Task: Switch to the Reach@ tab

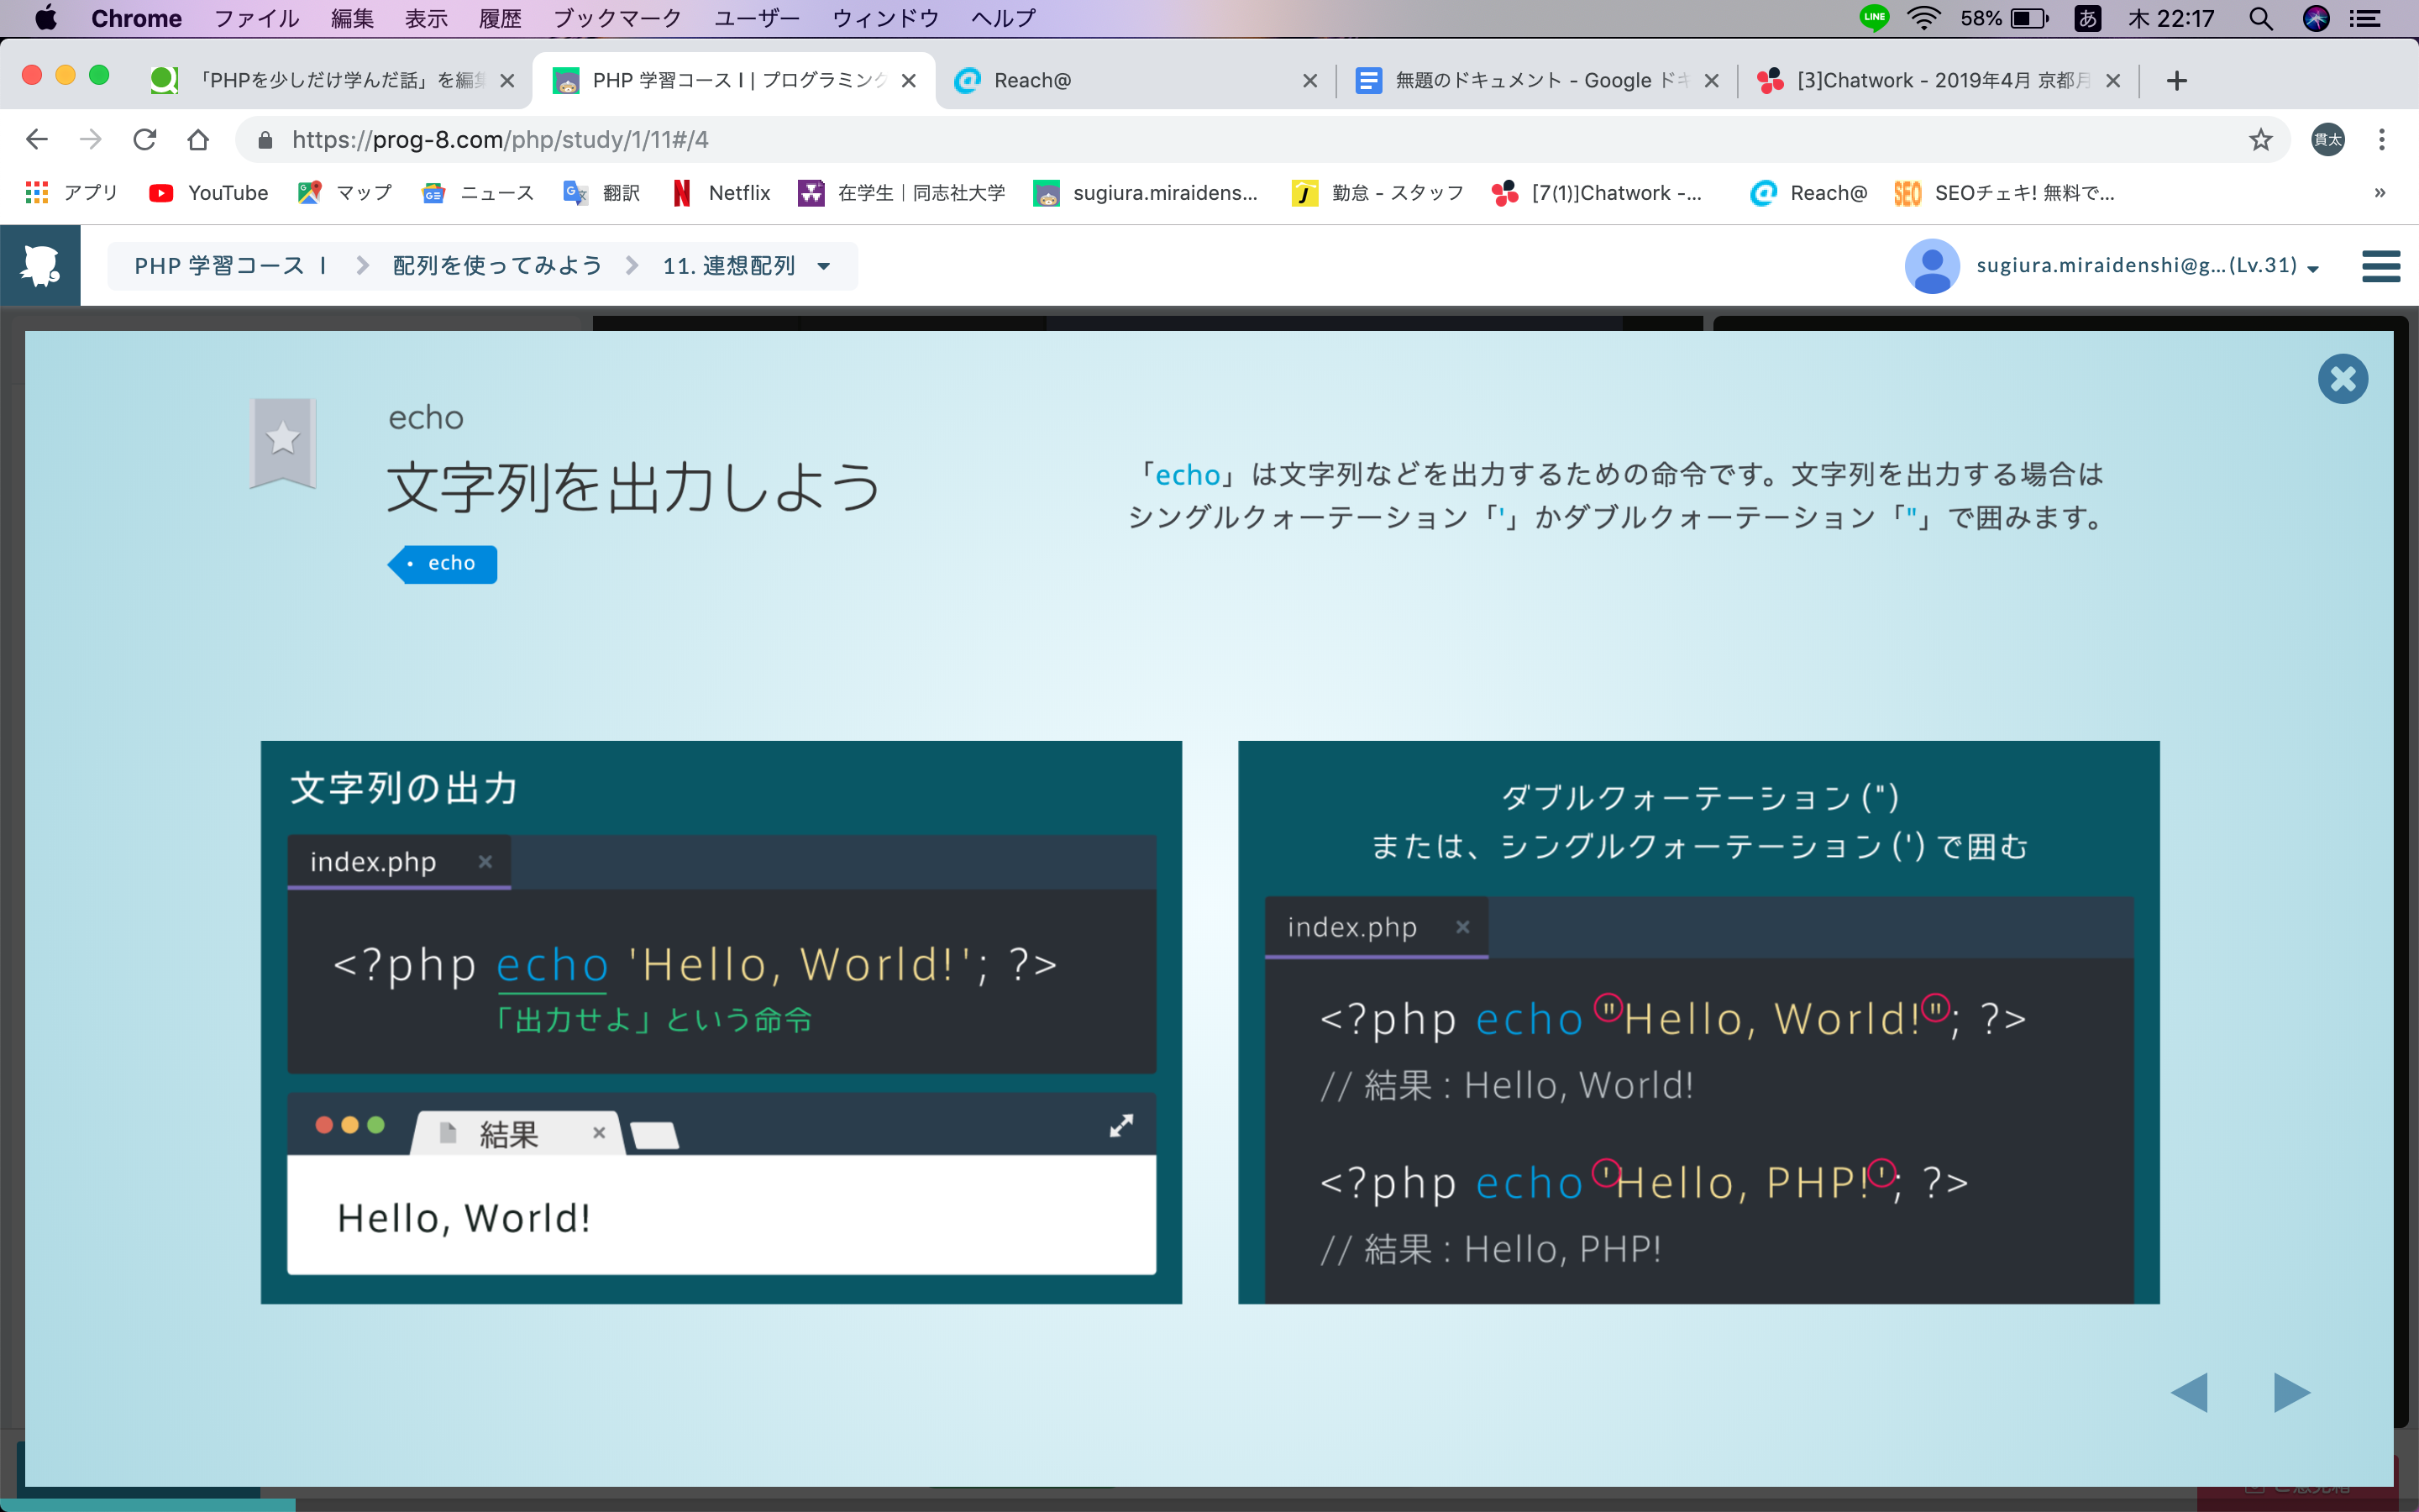Action: [x=1135, y=80]
